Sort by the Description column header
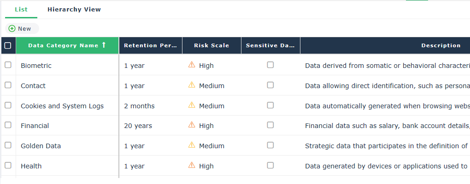The height and width of the screenshot is (184, 470). 441,45
